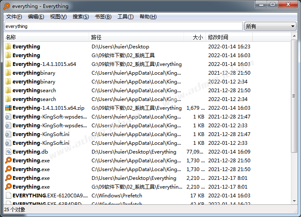Screen dimensions: 301x217
Task: Click icon of Everything-KingSoft-wpsdes... dated 2021-12-28
Action: click(x=8, y=117)
